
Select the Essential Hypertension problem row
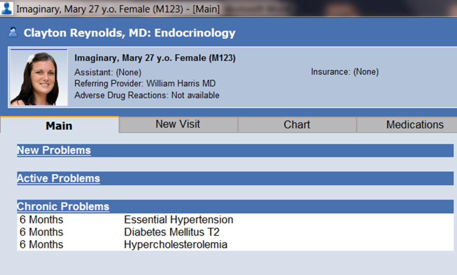coord(179,220)
